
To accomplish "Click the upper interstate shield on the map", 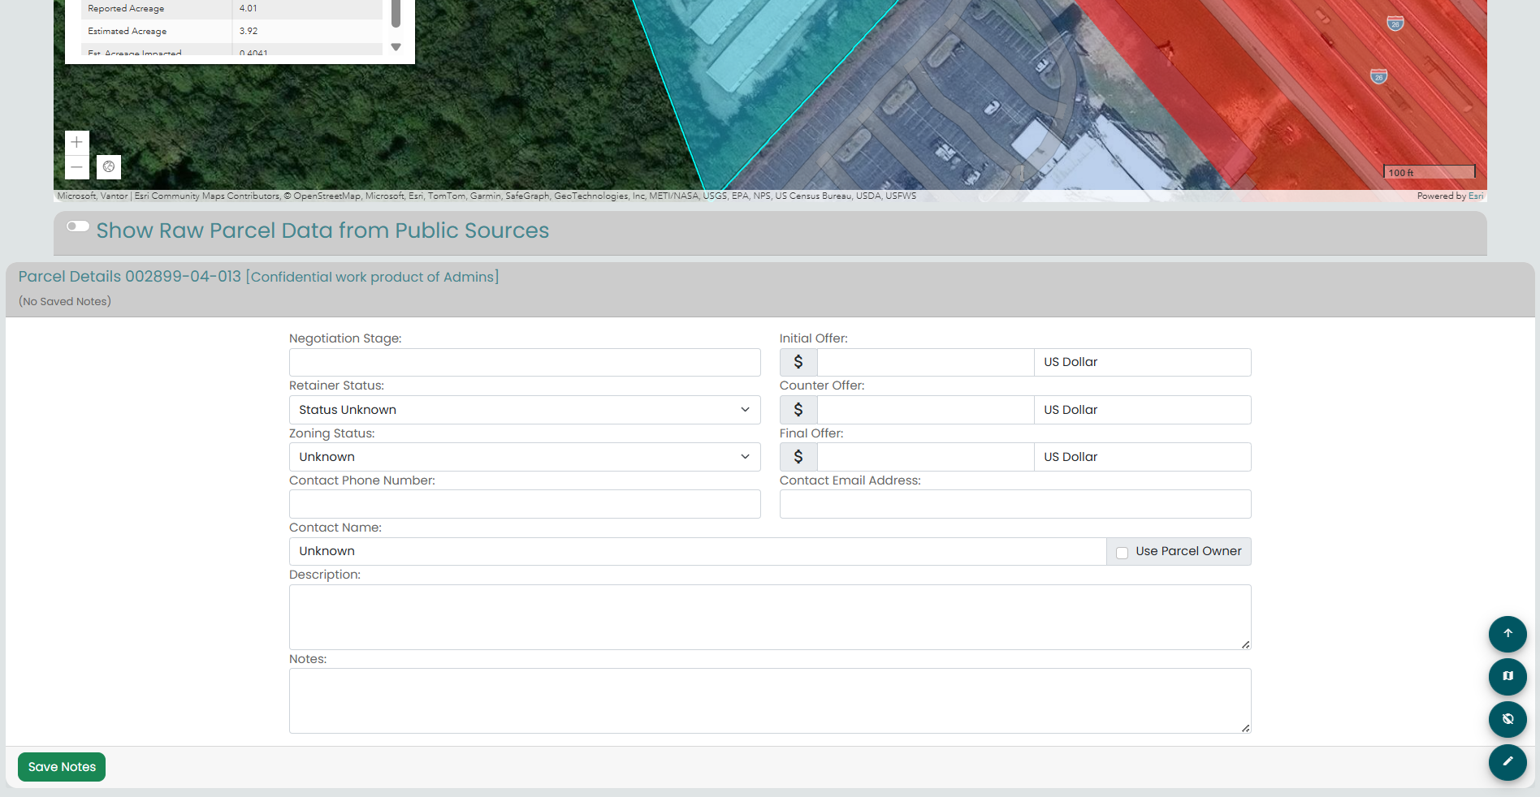I will [1395, 24].
